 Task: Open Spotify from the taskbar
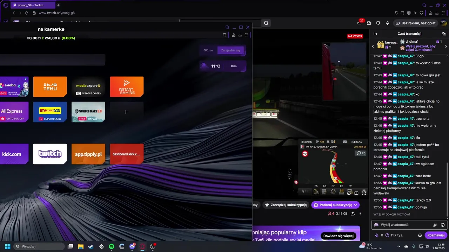(x=112, y=246)
